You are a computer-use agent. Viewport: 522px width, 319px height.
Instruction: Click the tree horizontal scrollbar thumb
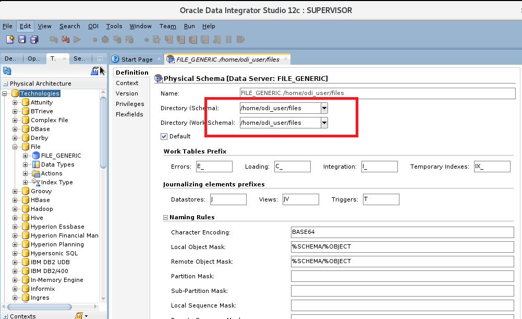point(39,306)
